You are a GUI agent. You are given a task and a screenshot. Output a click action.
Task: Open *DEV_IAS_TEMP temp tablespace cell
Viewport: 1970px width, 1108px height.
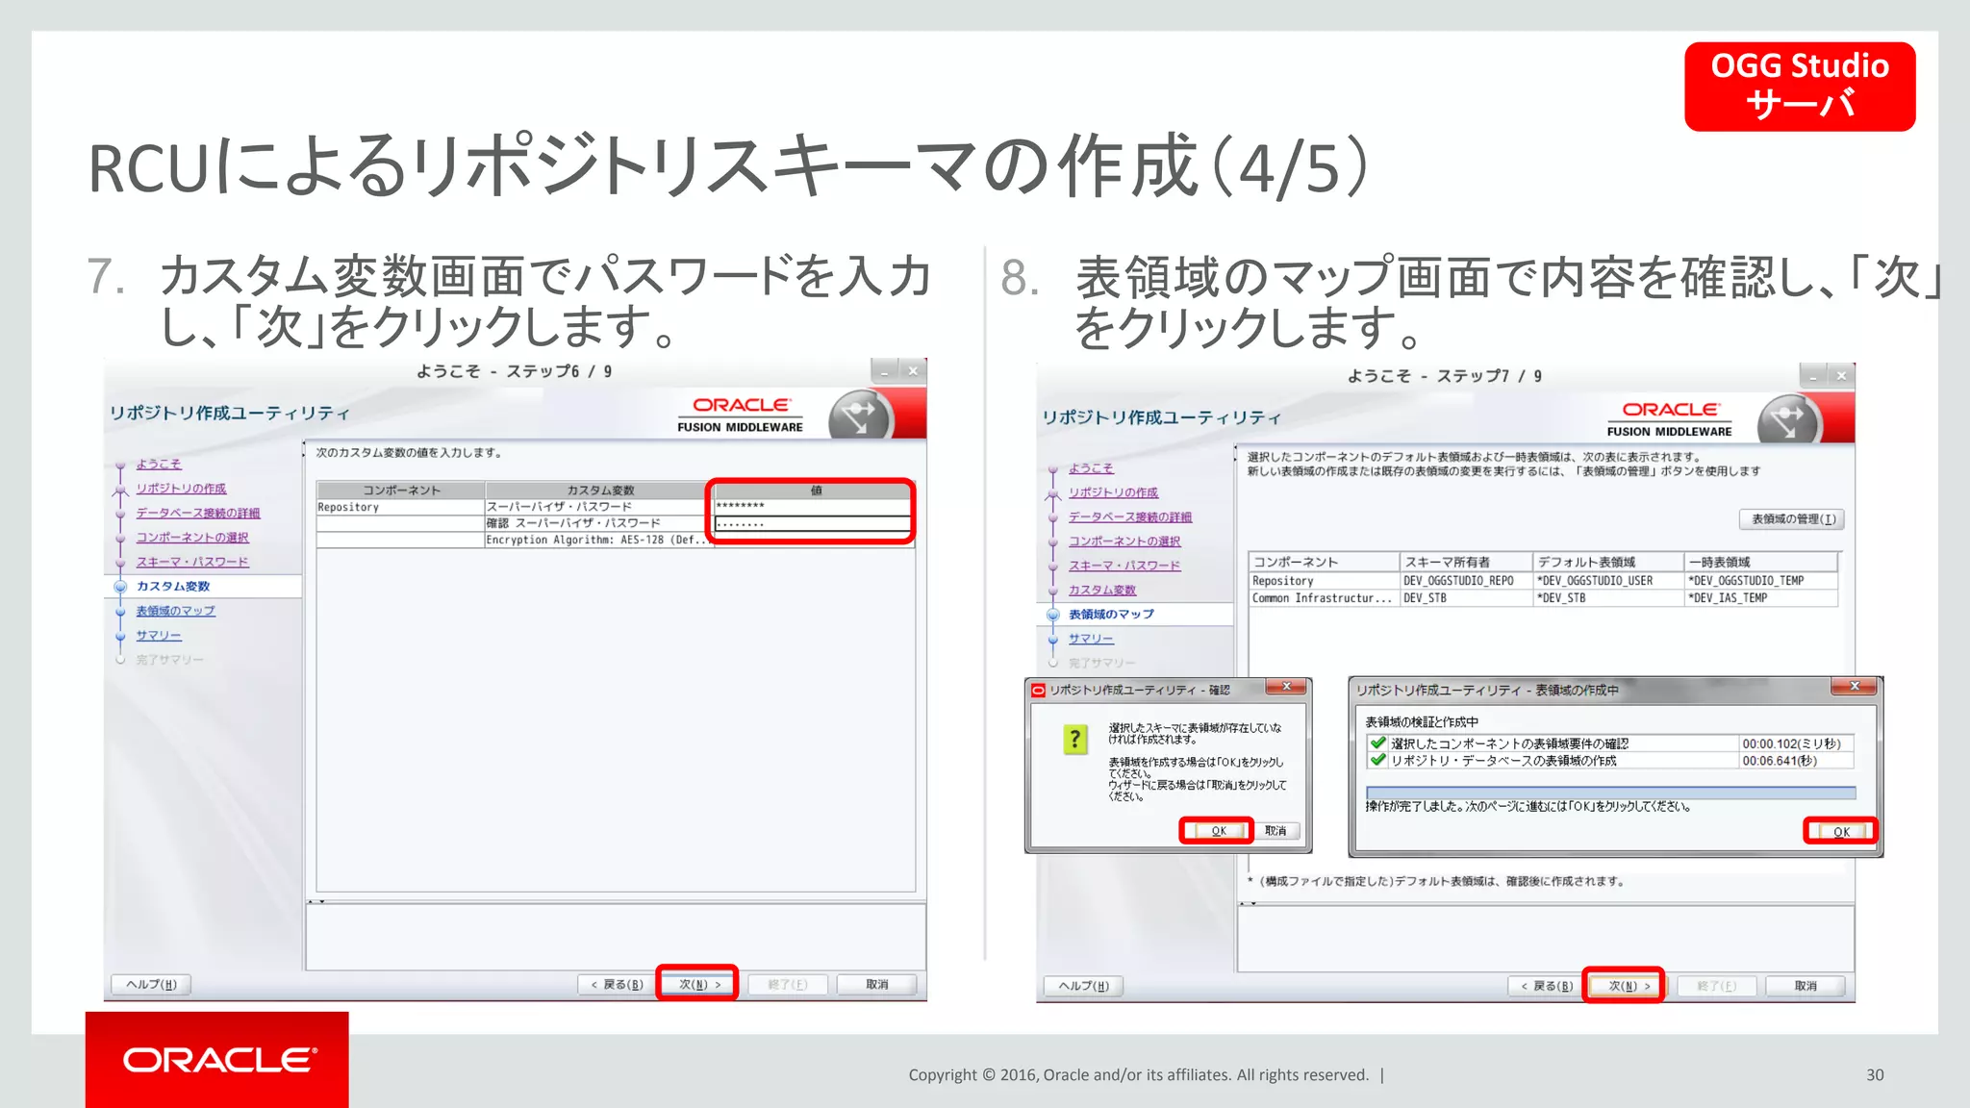1760,598
